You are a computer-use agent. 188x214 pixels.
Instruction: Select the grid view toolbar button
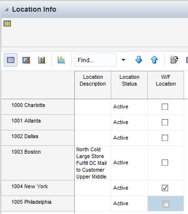11,60
